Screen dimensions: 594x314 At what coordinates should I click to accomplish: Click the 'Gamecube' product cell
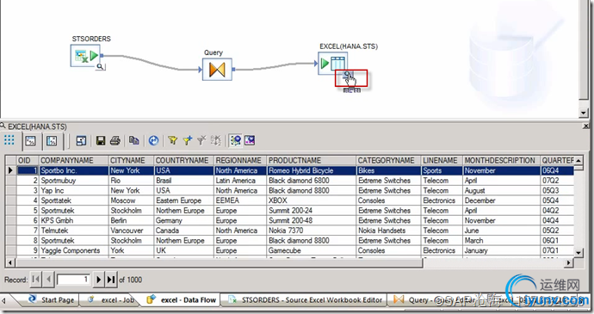coord(311,250)
